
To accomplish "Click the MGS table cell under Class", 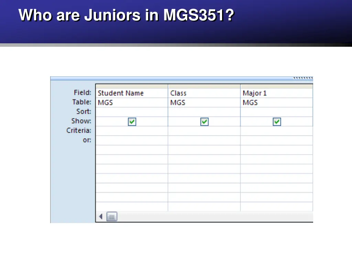I will point(204,102).
